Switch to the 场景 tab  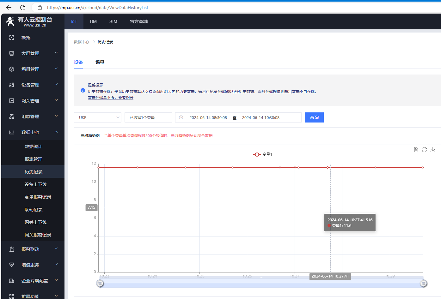(100, 62)
